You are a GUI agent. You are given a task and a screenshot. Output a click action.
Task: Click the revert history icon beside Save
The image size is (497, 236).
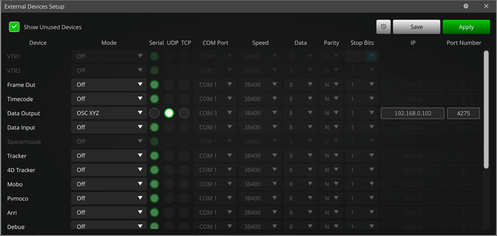383,27
